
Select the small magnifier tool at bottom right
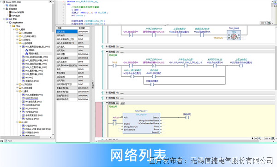tap(259, 138)
